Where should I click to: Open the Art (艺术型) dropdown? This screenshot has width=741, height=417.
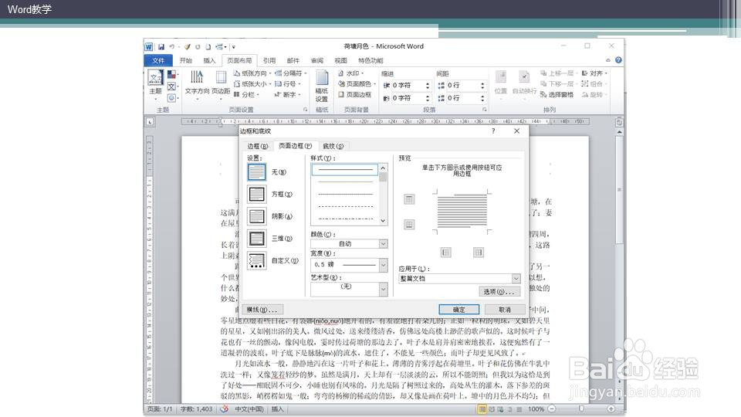[x=349, y=289]
